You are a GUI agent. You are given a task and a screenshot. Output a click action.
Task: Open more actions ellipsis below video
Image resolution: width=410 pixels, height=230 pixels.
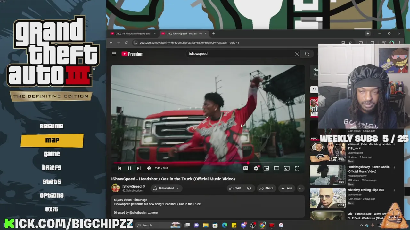(x=301, y=188)
